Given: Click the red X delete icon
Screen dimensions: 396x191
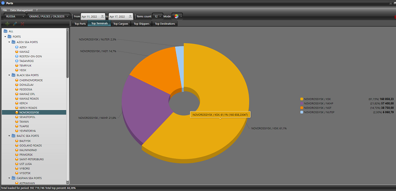Looking at the screenshot, I should [x=22, y=24].
